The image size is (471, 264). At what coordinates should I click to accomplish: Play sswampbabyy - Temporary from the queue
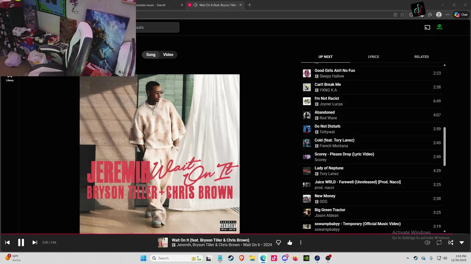[x=372, y=227]
